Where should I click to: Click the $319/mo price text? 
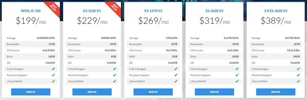(x=215, y=21)
